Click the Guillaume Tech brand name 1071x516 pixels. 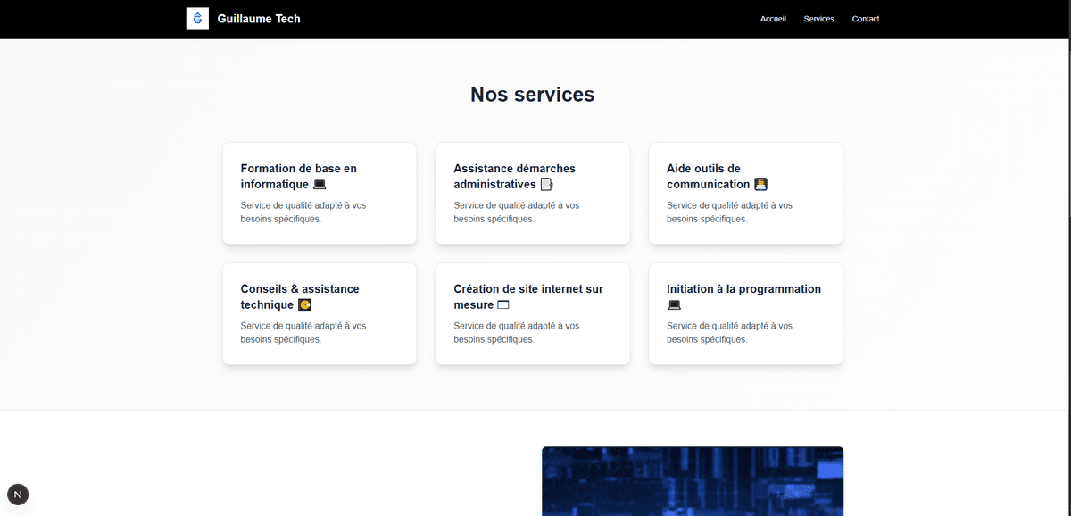click(259, 18)
